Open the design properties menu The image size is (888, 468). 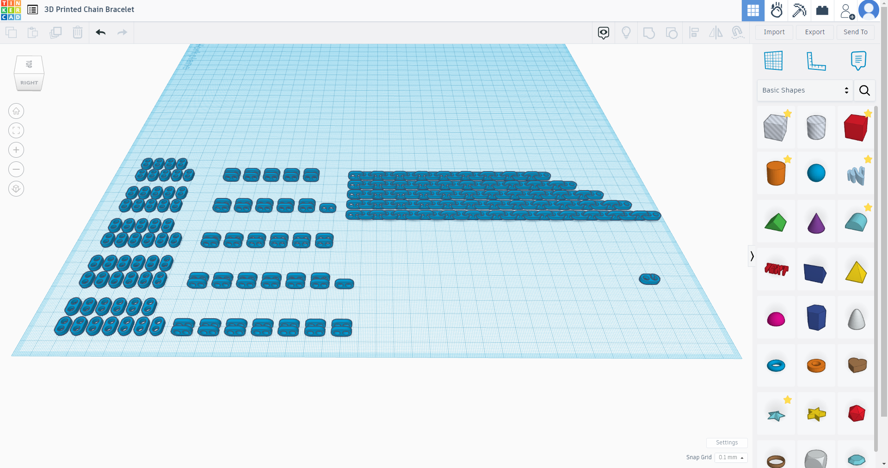32,9
